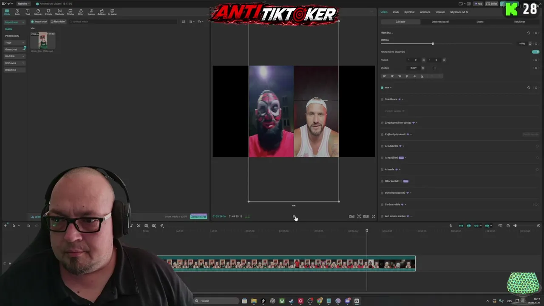Reset the Mix blend settings
Screen dimensions: 544x306
[529, 88]
